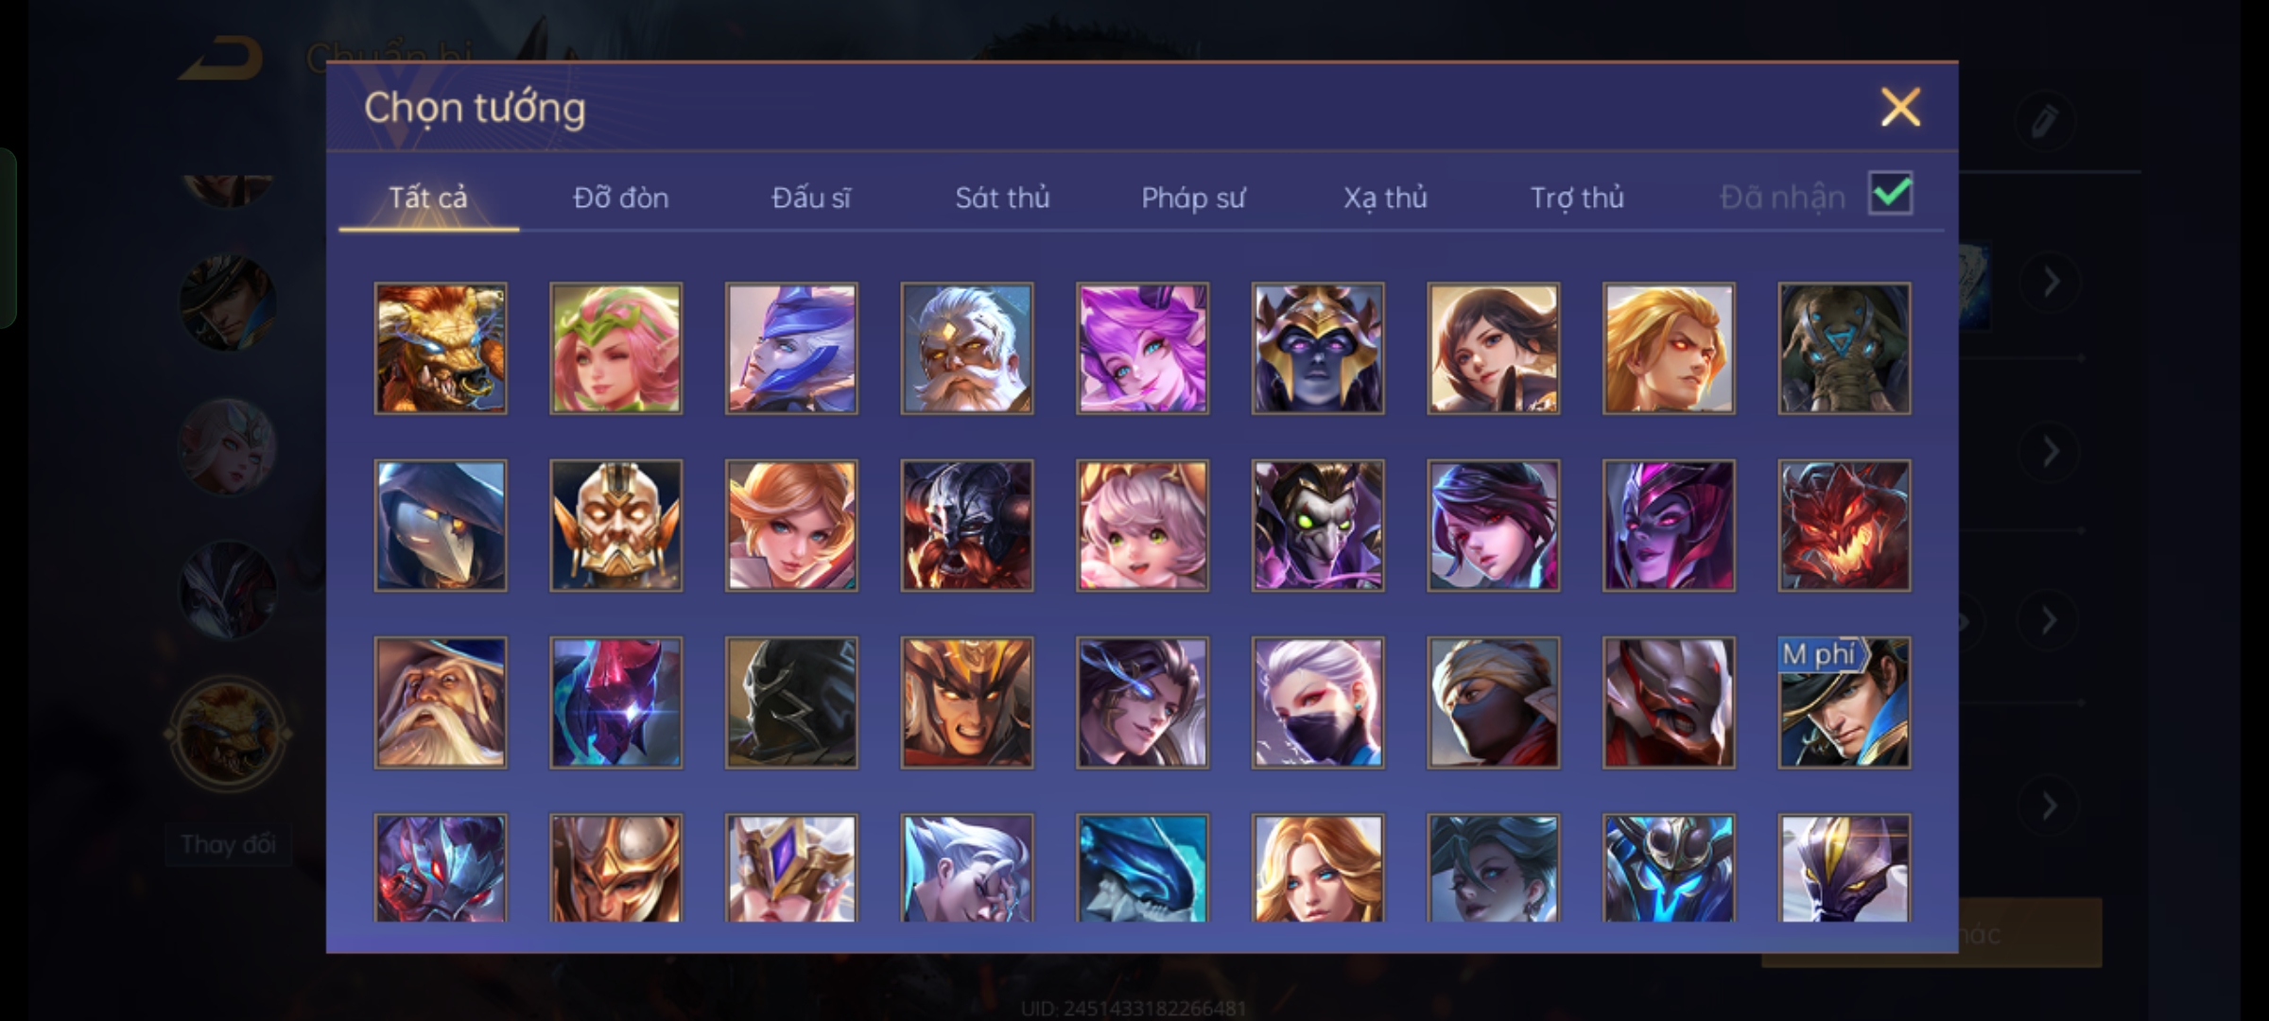Open the 'Sát thủ' tab
This screenshot has width=2269, height=1021.
tap(1002, 198)
